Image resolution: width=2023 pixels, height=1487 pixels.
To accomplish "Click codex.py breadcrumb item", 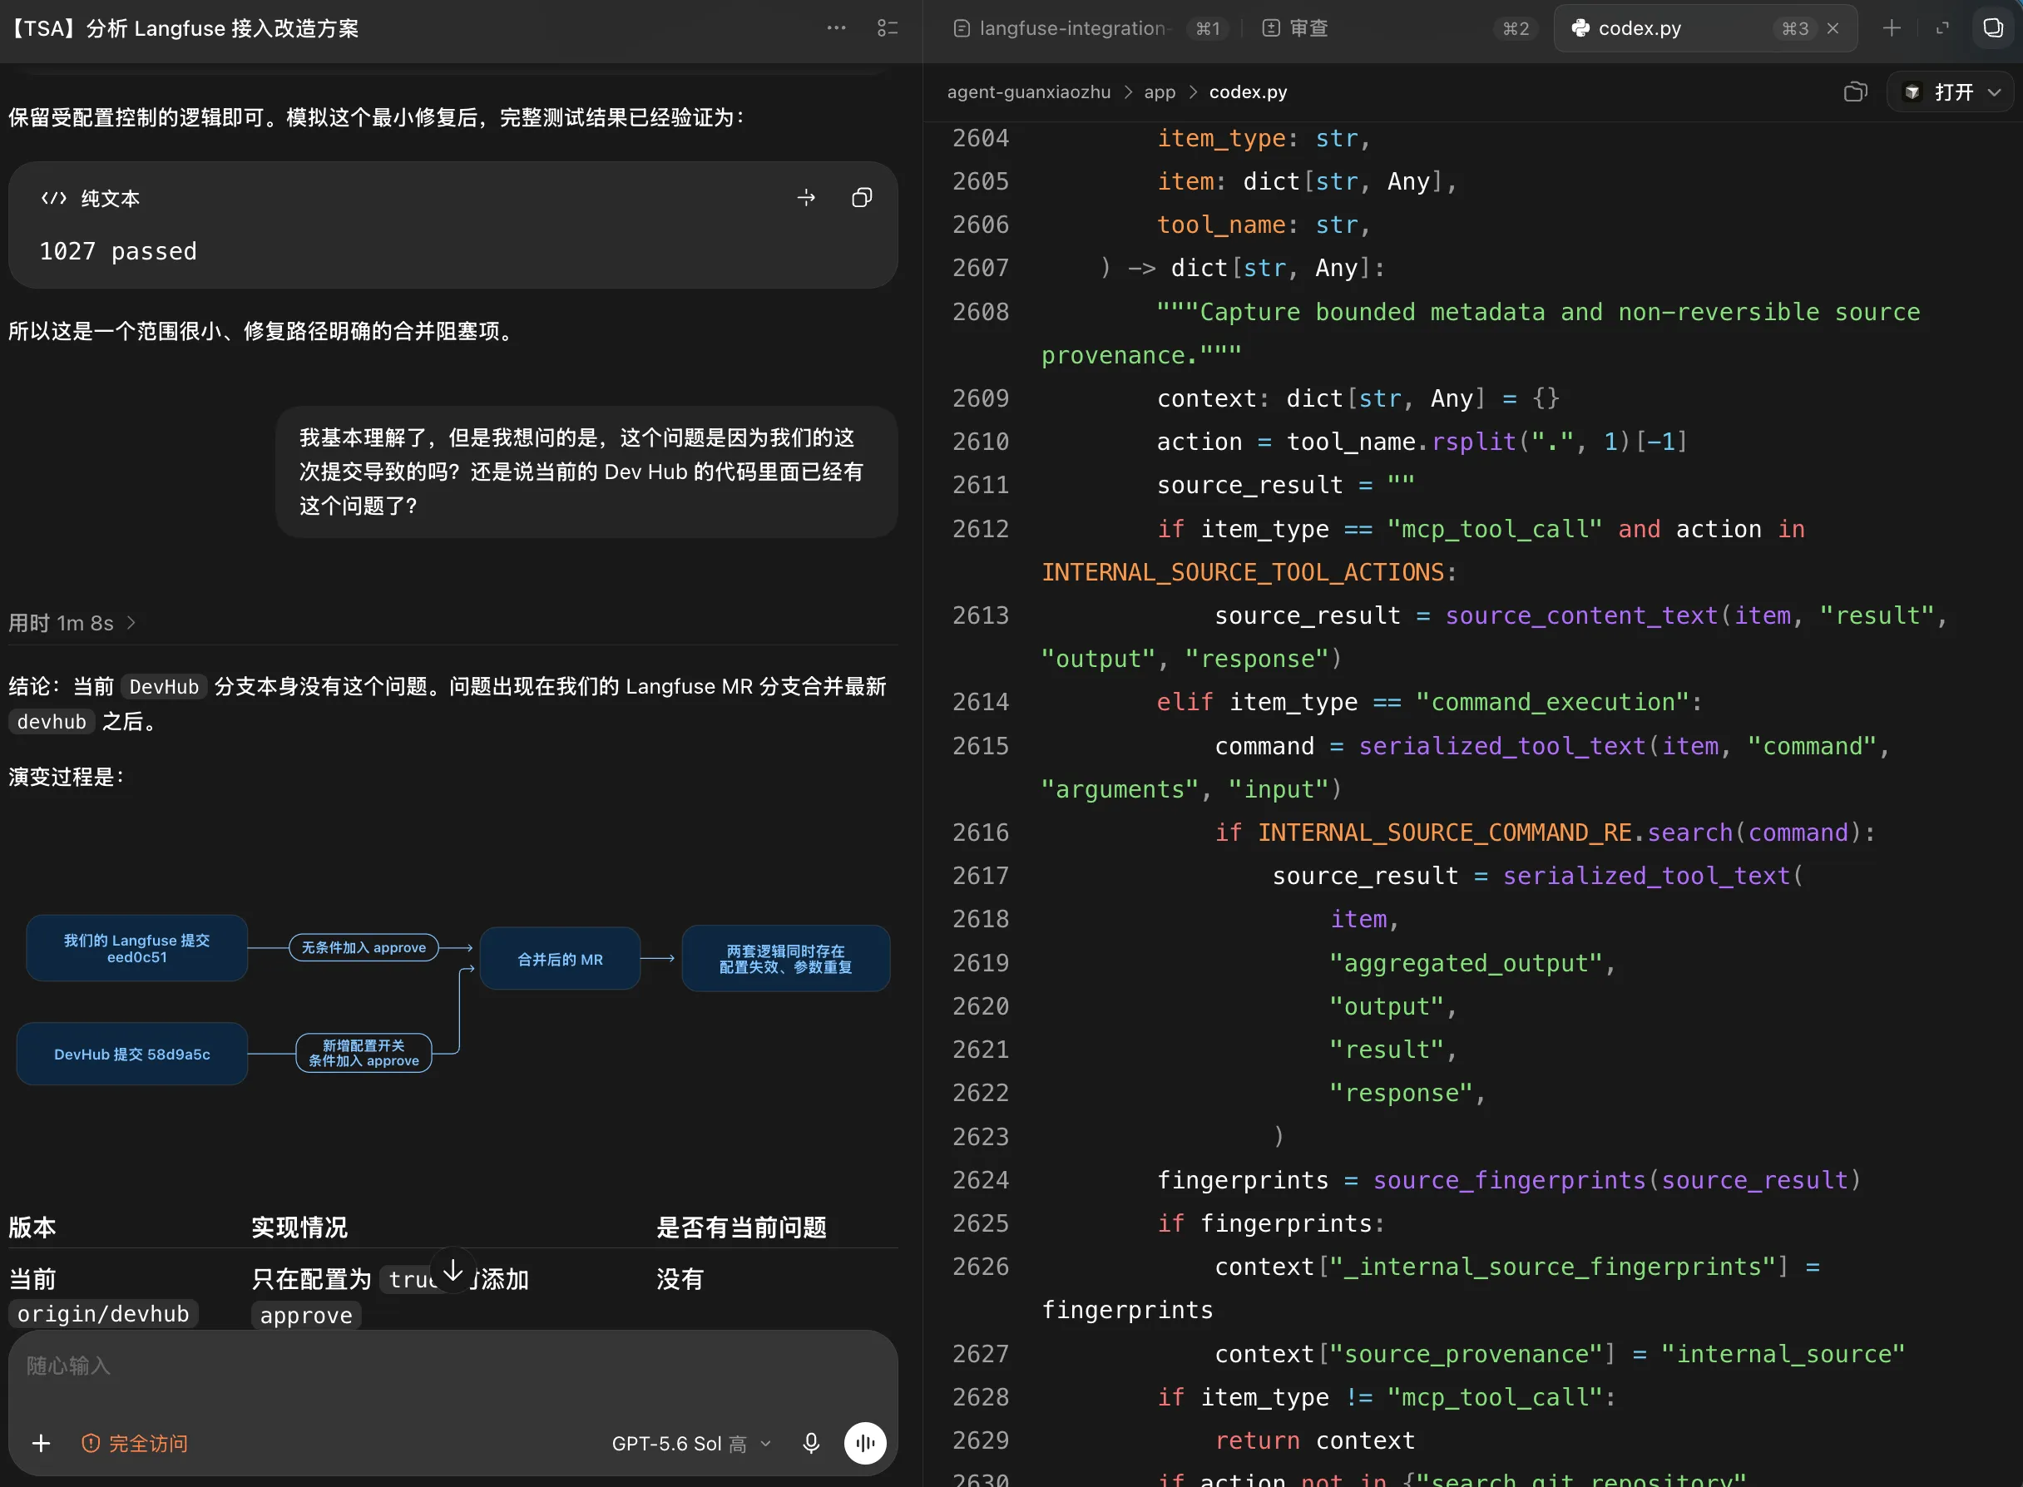I will coord(1248,91).
